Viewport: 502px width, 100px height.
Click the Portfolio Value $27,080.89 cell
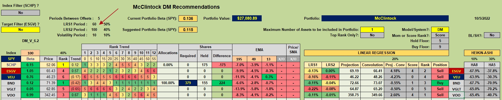(247, 18)
